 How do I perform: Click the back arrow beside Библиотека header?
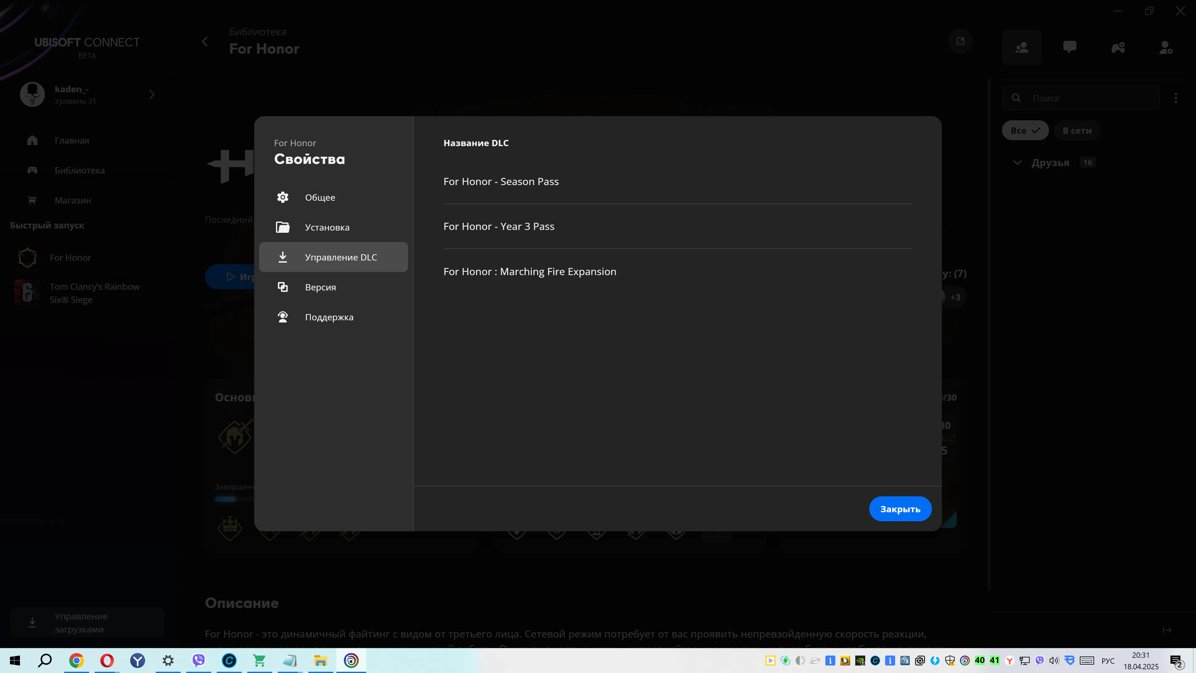205,41
